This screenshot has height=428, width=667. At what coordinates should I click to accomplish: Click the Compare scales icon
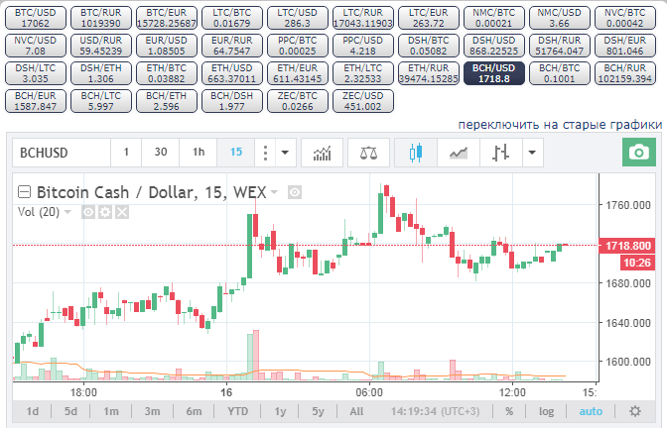pyautogui.click(x=368, y=153)
